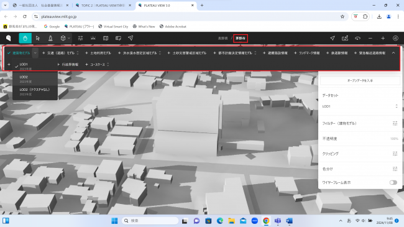Switch to 一般社団法人 browser tab

pos(40,6)
